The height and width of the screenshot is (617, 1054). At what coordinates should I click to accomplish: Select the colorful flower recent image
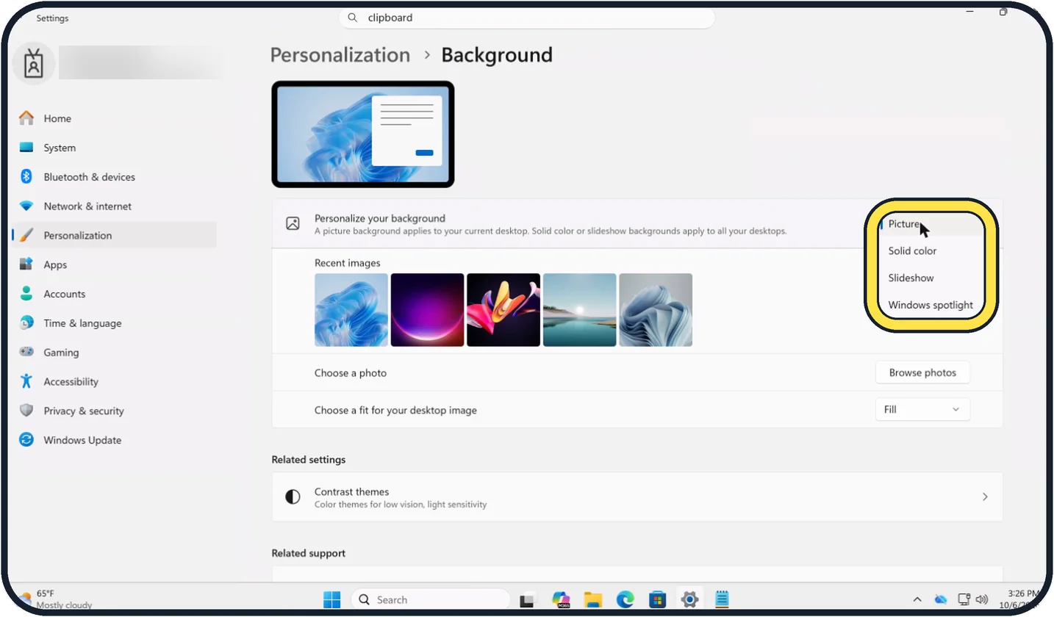(x=503, y=310)
